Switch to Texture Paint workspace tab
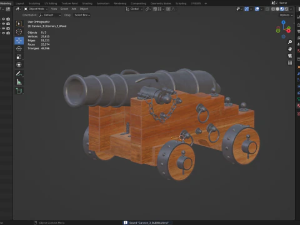 point(69,3)
